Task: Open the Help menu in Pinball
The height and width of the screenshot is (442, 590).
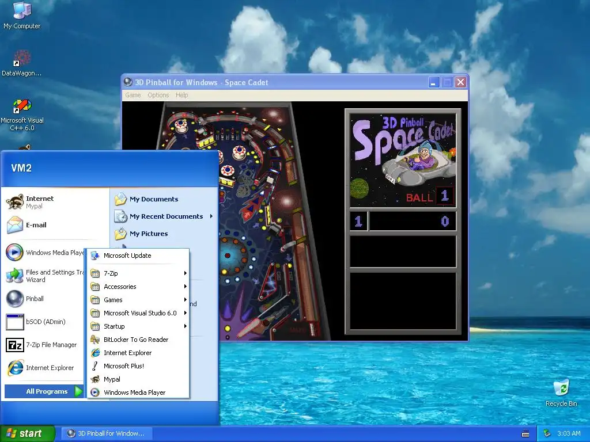Action: click(181, 95)
